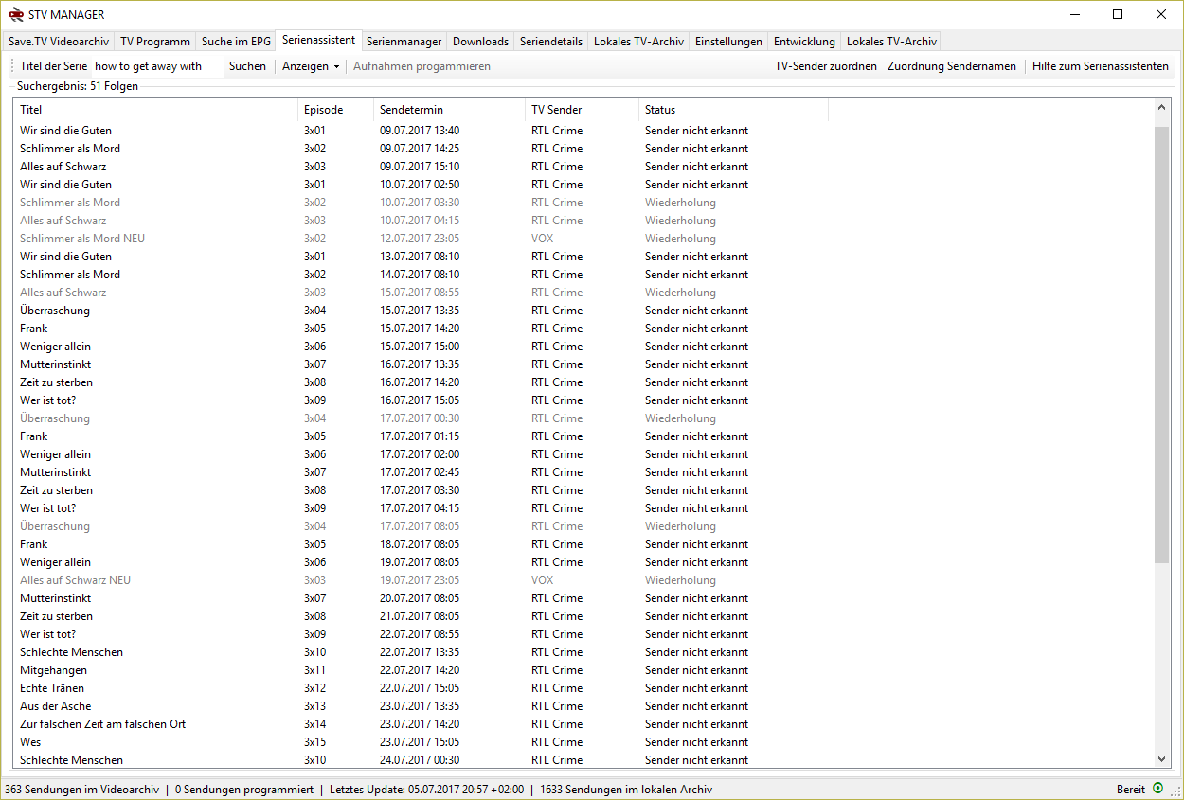Sort results by the Episode column header

323,110
